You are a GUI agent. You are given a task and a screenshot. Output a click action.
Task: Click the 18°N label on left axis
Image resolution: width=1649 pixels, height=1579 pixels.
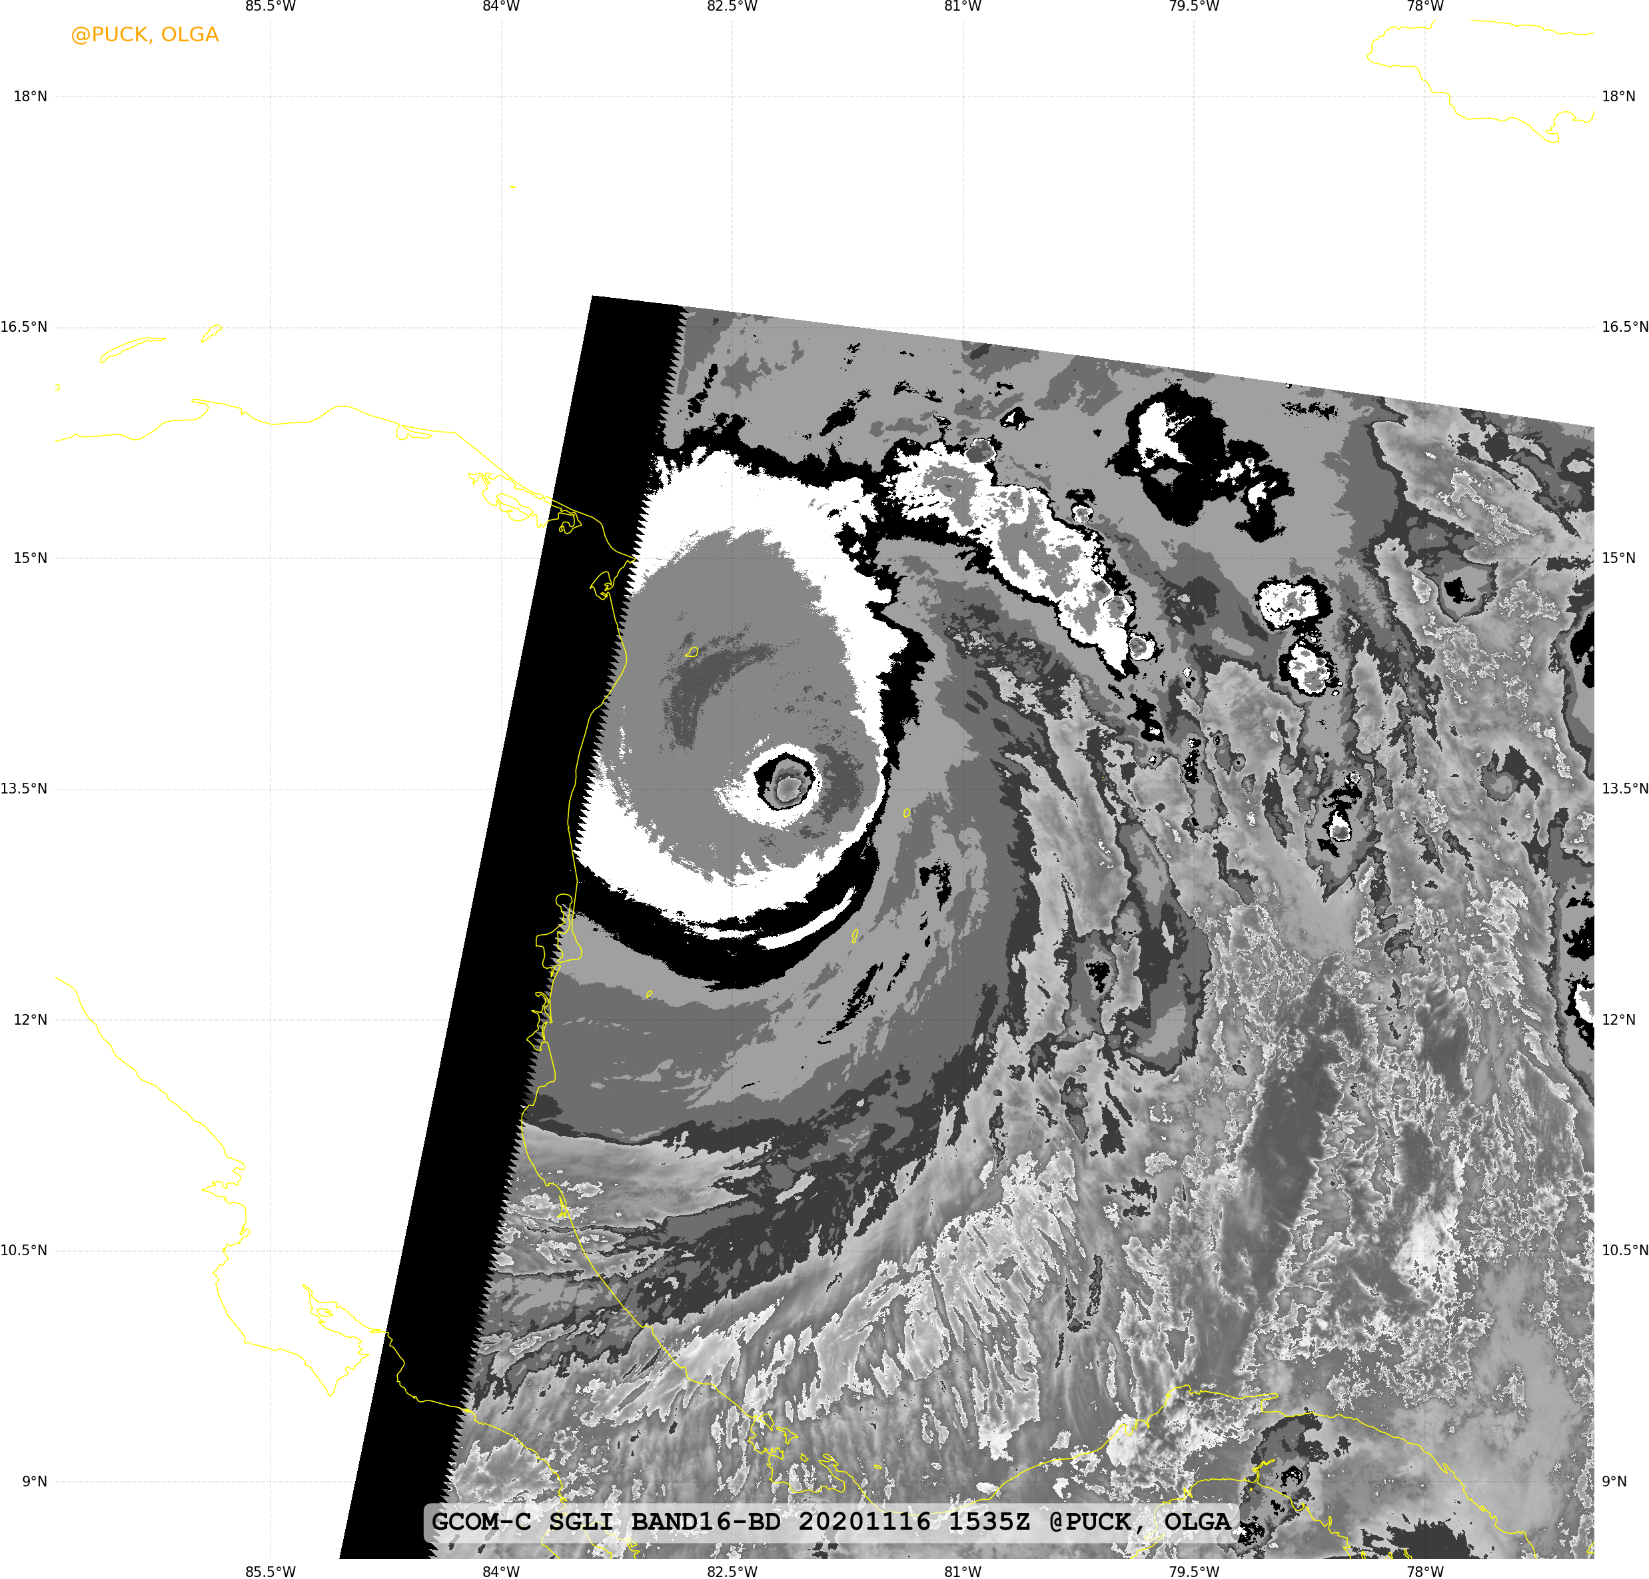pyautogui.click(x=30, y=96)
